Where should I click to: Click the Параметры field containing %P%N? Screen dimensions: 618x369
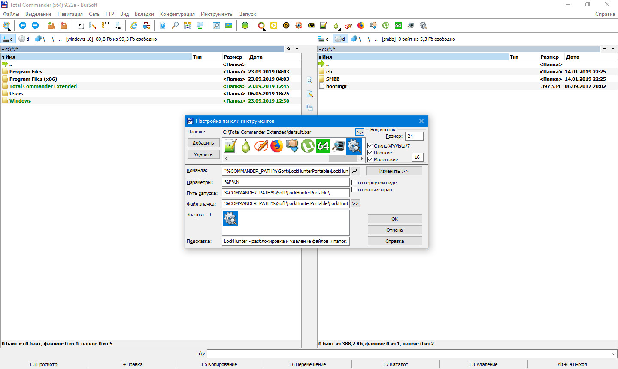286,182
